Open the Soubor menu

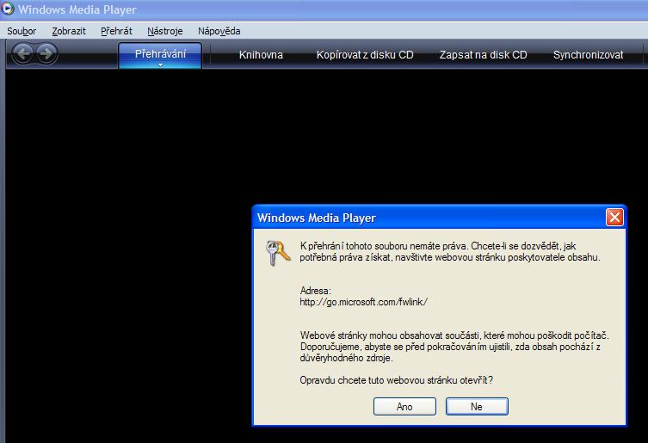(x=22, y=31)
